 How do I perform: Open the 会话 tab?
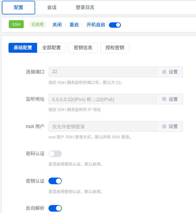pyautogui.click(x=52, y=7)
